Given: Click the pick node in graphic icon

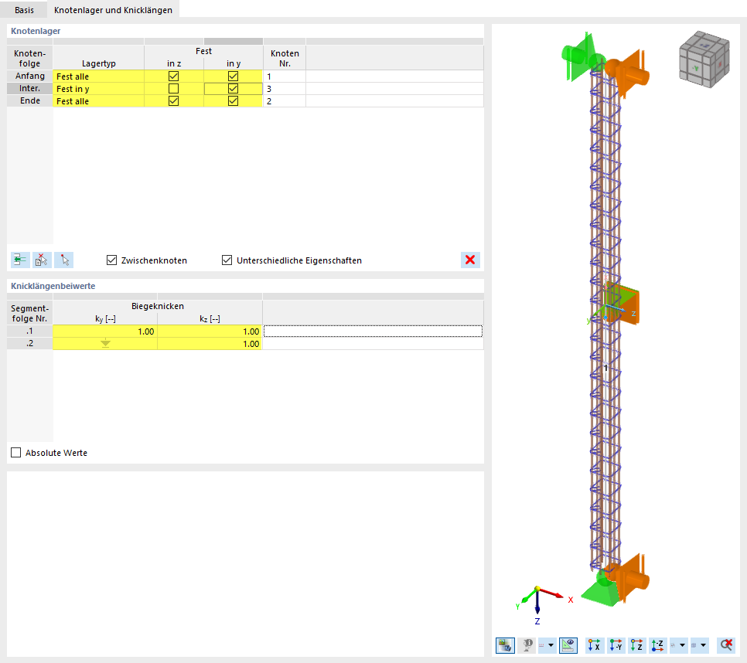Looking at the screenshot, I should pyautogui.click(x=64, y=260).
